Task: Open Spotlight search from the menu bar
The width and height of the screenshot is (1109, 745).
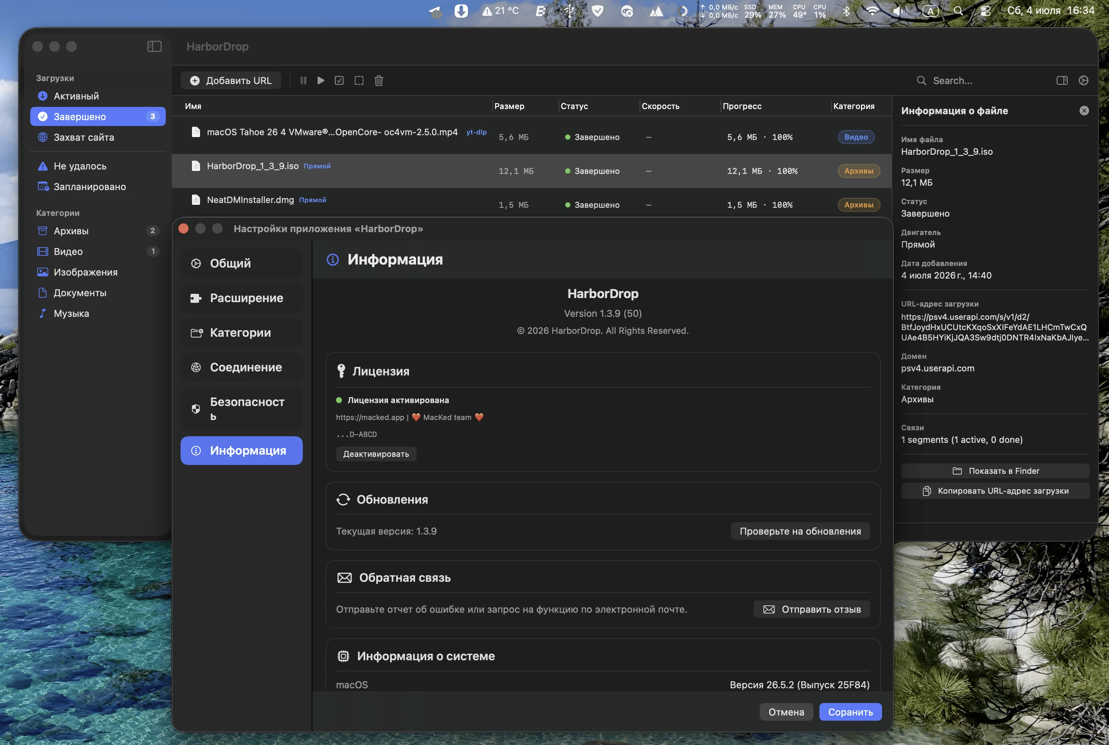Action: pos(958,10)
